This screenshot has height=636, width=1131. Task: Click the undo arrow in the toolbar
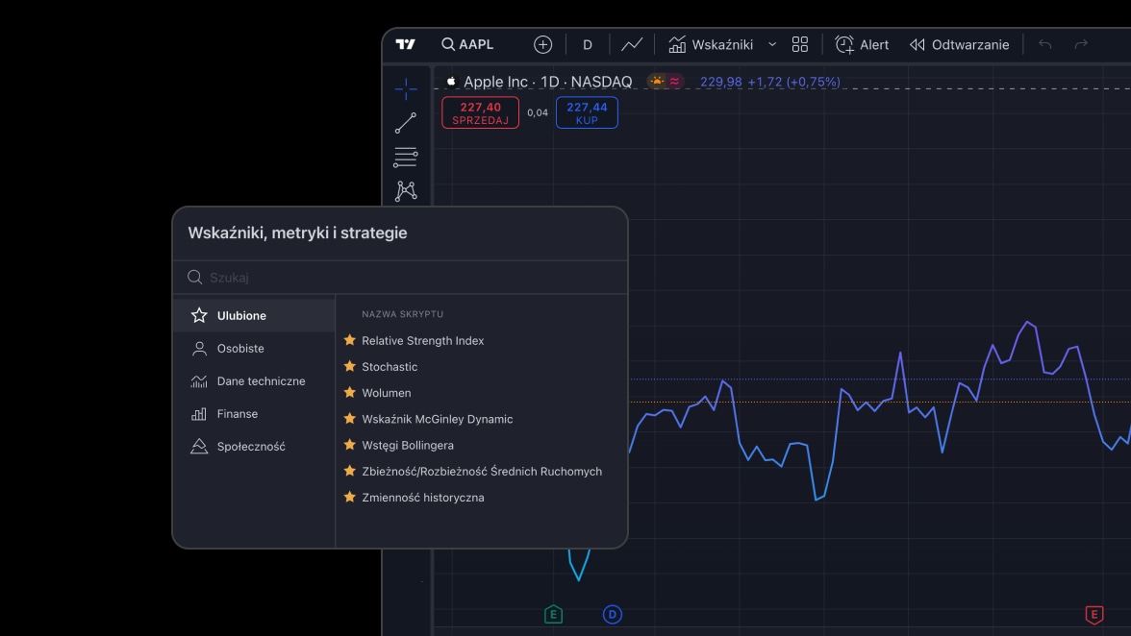(1044, 43)
